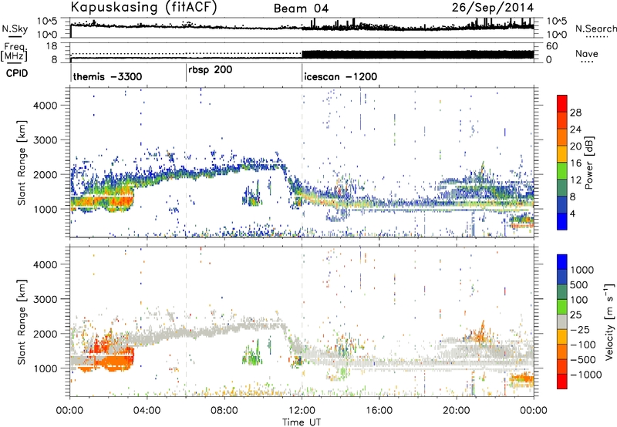617x427 pixels.
Task: Click the 'Slant Range [km]' label of velocity panel
Action: tap(22, 321)
